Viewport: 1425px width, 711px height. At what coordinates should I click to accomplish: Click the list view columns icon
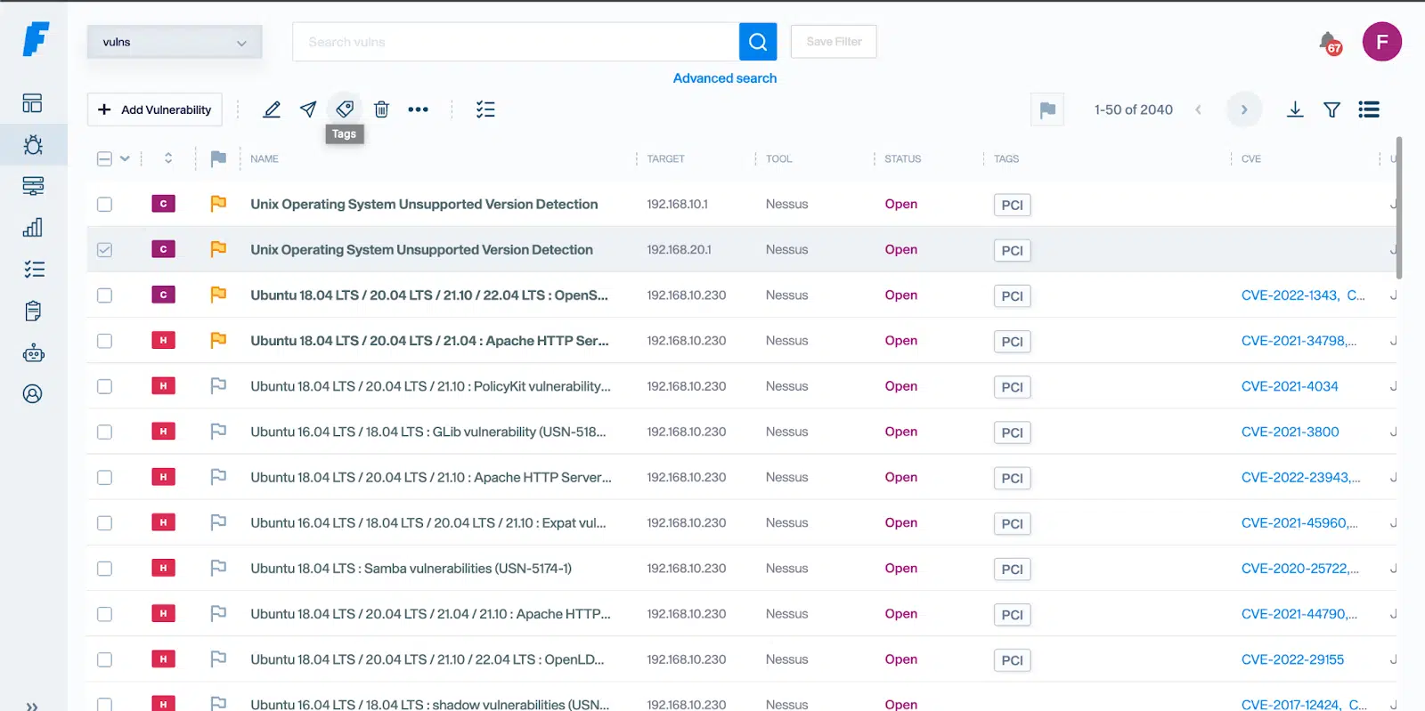(x=1369, y=109)
